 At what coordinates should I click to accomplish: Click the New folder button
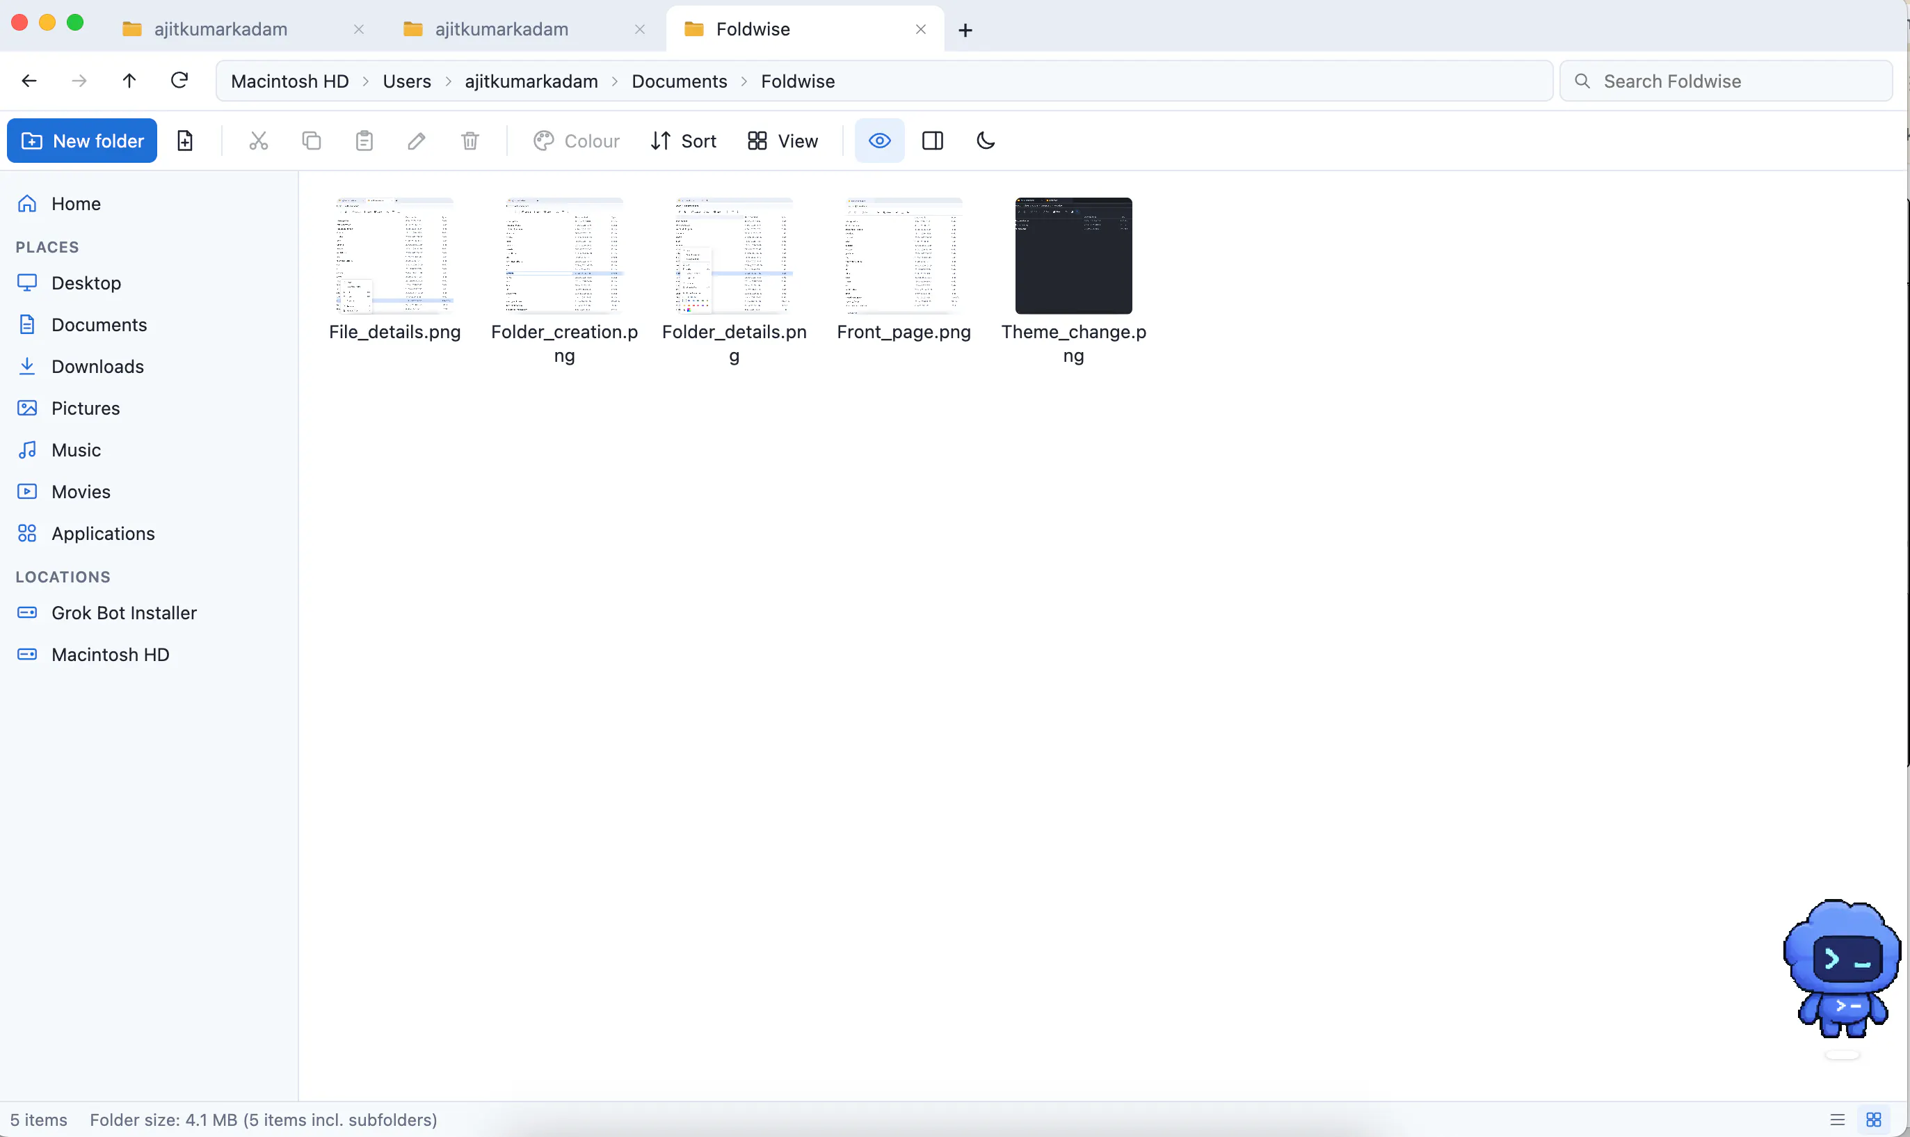tap(82, 141)
